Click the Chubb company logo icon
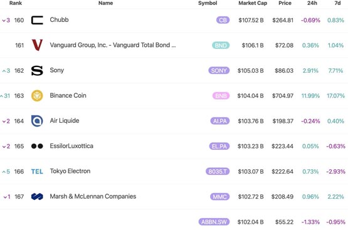348x230 pixels. tap(37, 20)
